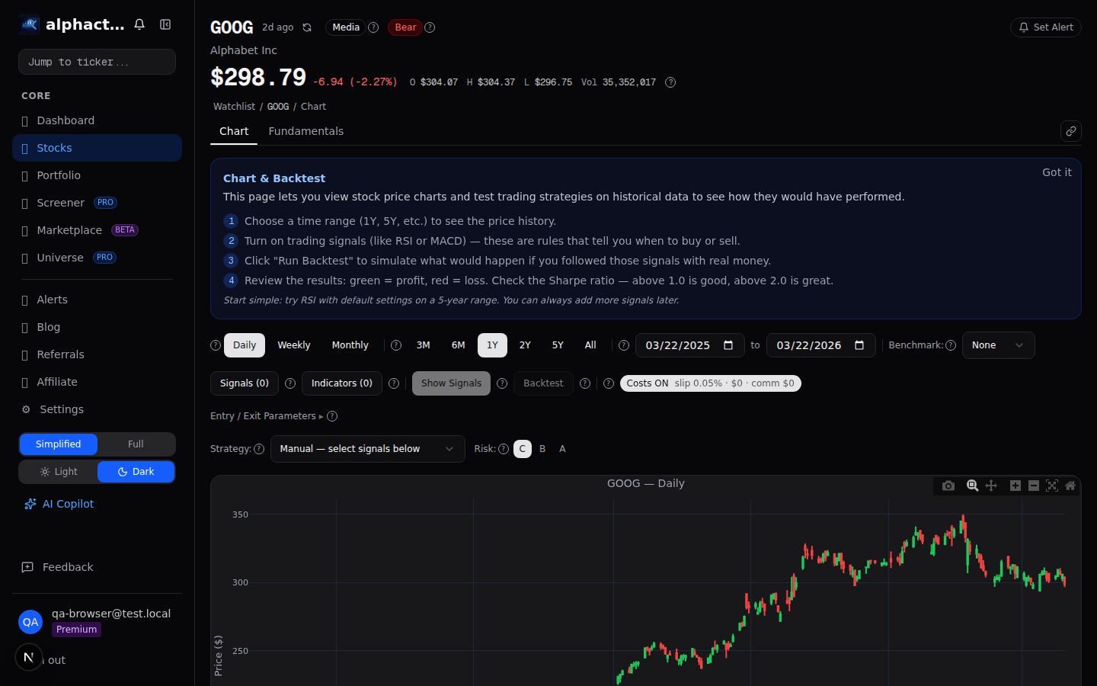Viewport: 1097px width, 686px height.
Task: Click the Backtest button
Action: (543, 383)
